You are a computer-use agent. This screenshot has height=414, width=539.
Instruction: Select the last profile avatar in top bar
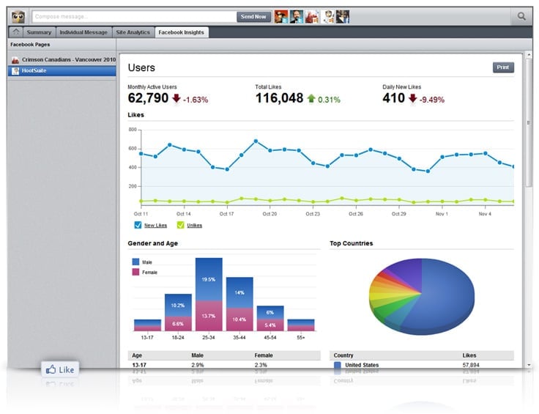tap(342, 16)
